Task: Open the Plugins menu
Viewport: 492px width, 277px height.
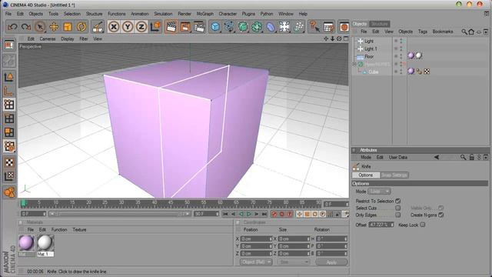Action: click(x=248, y=14)
